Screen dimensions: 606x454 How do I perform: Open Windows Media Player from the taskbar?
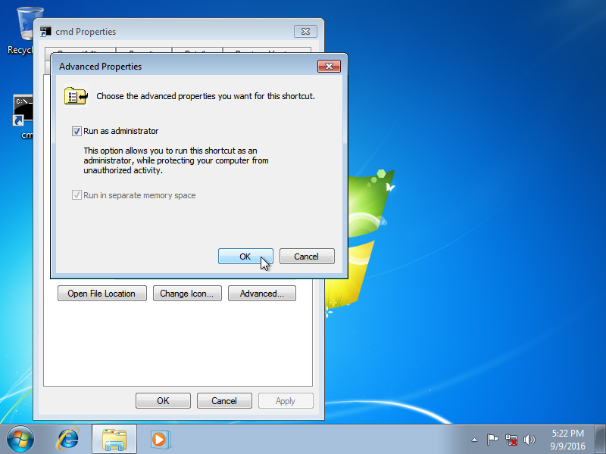click(x=160, y=440)
